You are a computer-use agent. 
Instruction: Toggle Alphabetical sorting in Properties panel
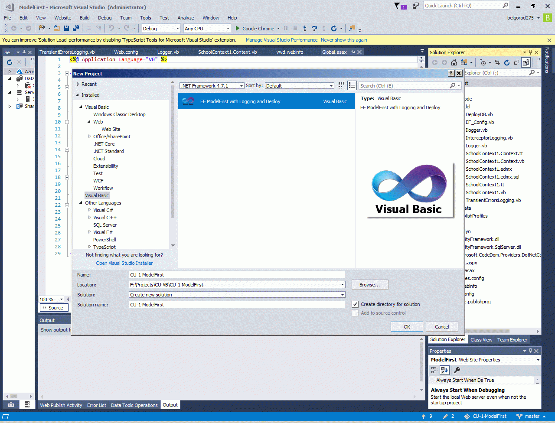pos(444,370)
